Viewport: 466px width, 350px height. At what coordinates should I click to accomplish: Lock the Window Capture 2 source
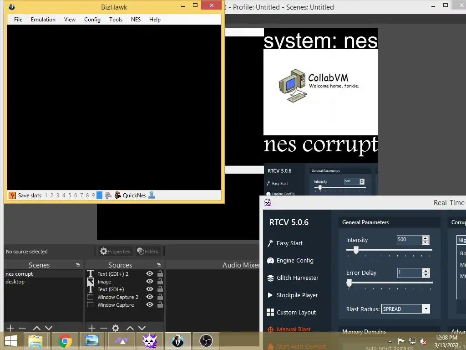(x=160, y=297)
